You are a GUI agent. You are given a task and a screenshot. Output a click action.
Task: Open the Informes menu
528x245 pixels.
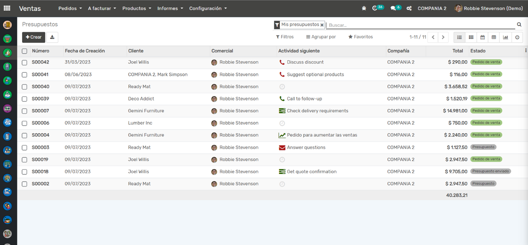click(170, 8)
